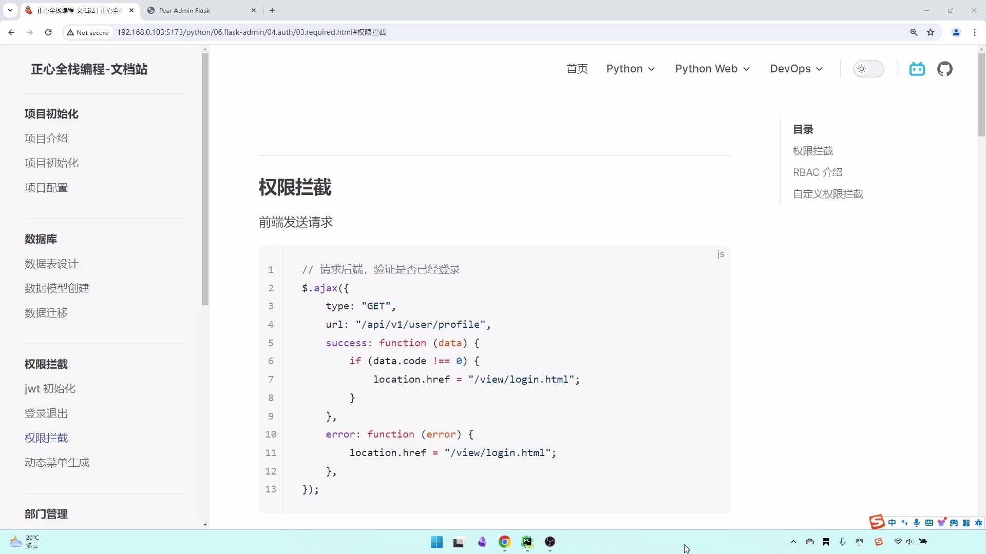Open the jwt 初始化 sidebar link
Viewport: 986px width, 554px height.
[x=50, y=389]
